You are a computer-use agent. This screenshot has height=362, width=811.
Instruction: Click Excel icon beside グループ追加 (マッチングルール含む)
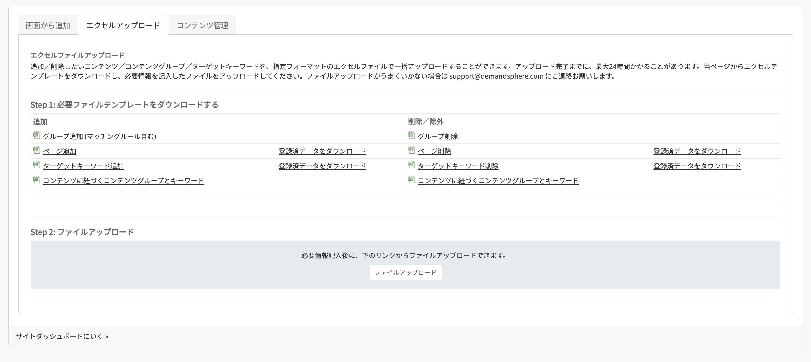37,135
